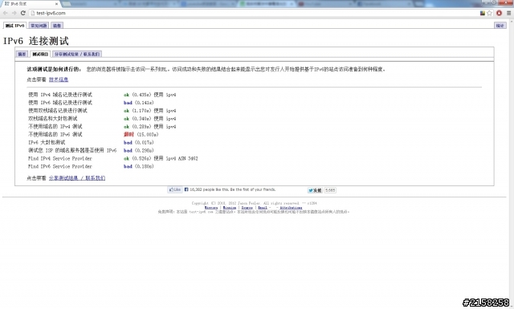Image resolution: width=514 pixels, height=309 pixels.
Task: Open the 分享测试结果 / 联系我们 link below the results
Action: (x=77, y=178)
